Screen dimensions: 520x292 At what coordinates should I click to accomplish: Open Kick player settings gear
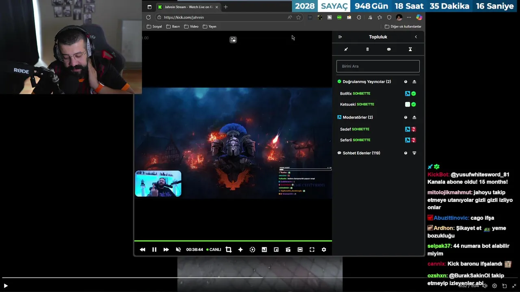324,250
